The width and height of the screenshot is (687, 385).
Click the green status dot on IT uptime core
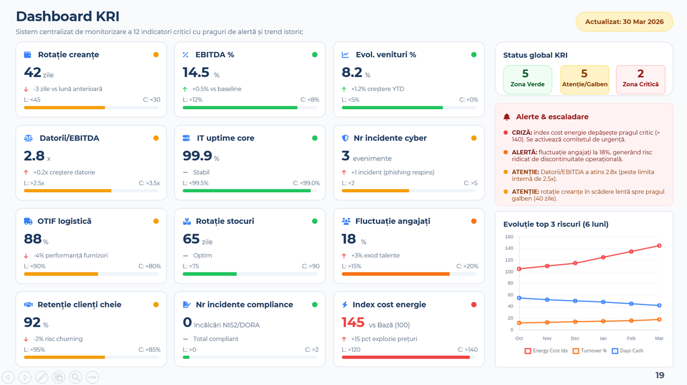click(x=315, y=138)
